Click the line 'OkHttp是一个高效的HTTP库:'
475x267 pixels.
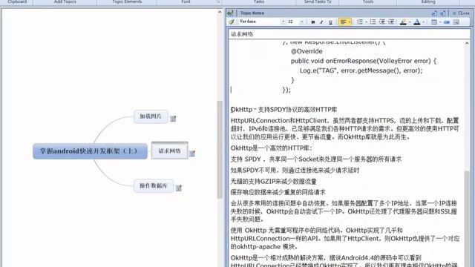click(x=271, y=148)
